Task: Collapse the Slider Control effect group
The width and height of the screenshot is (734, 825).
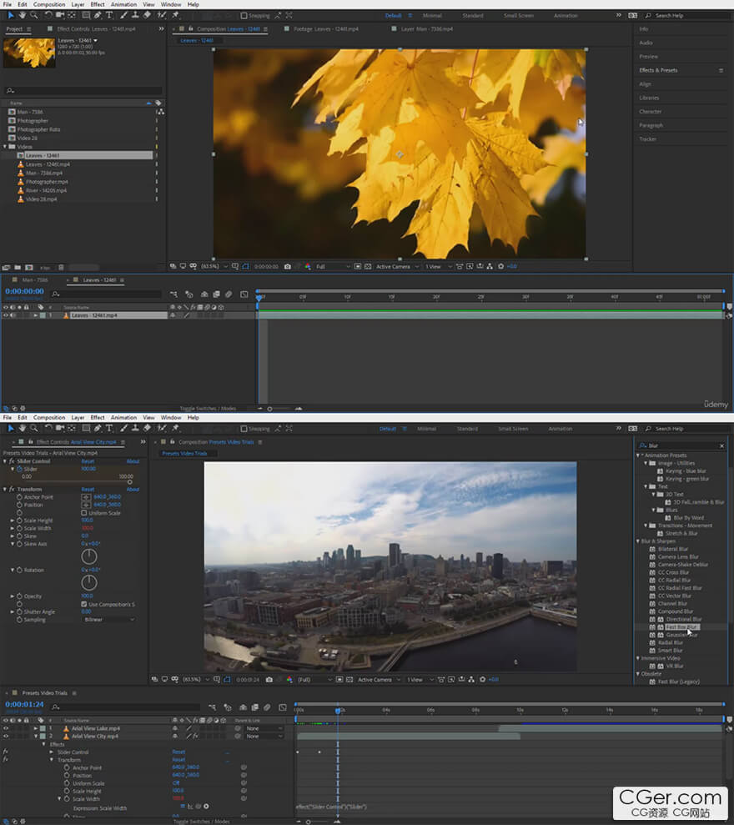Action: pyautogui.click(x=5, y=461)
